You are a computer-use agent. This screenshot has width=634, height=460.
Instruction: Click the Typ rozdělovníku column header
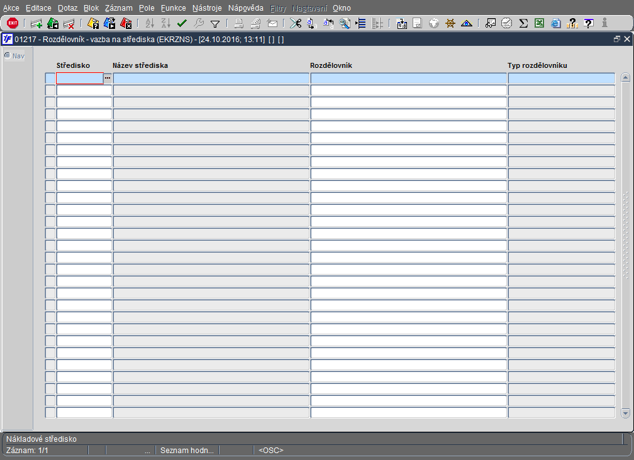[537, 65]
